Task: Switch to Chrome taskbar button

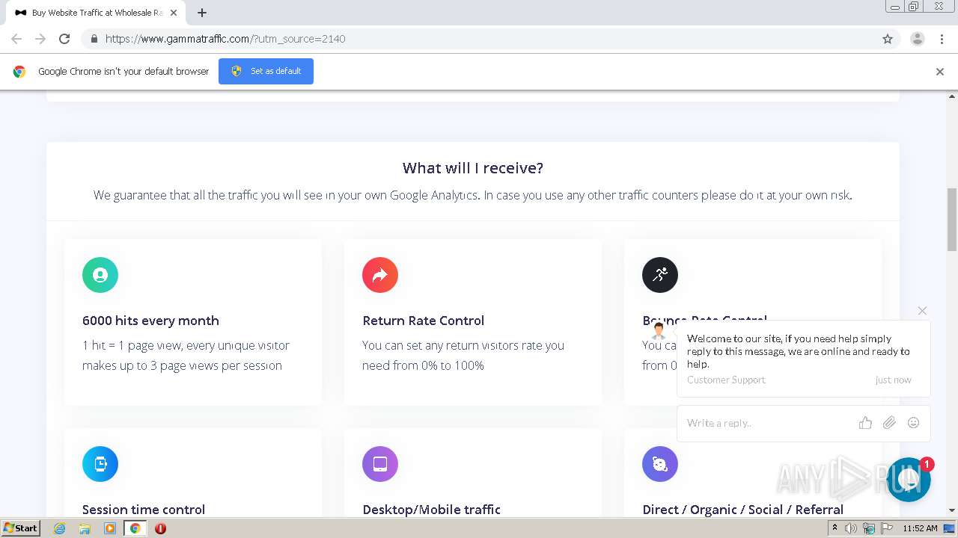Action: coord(135,528)
